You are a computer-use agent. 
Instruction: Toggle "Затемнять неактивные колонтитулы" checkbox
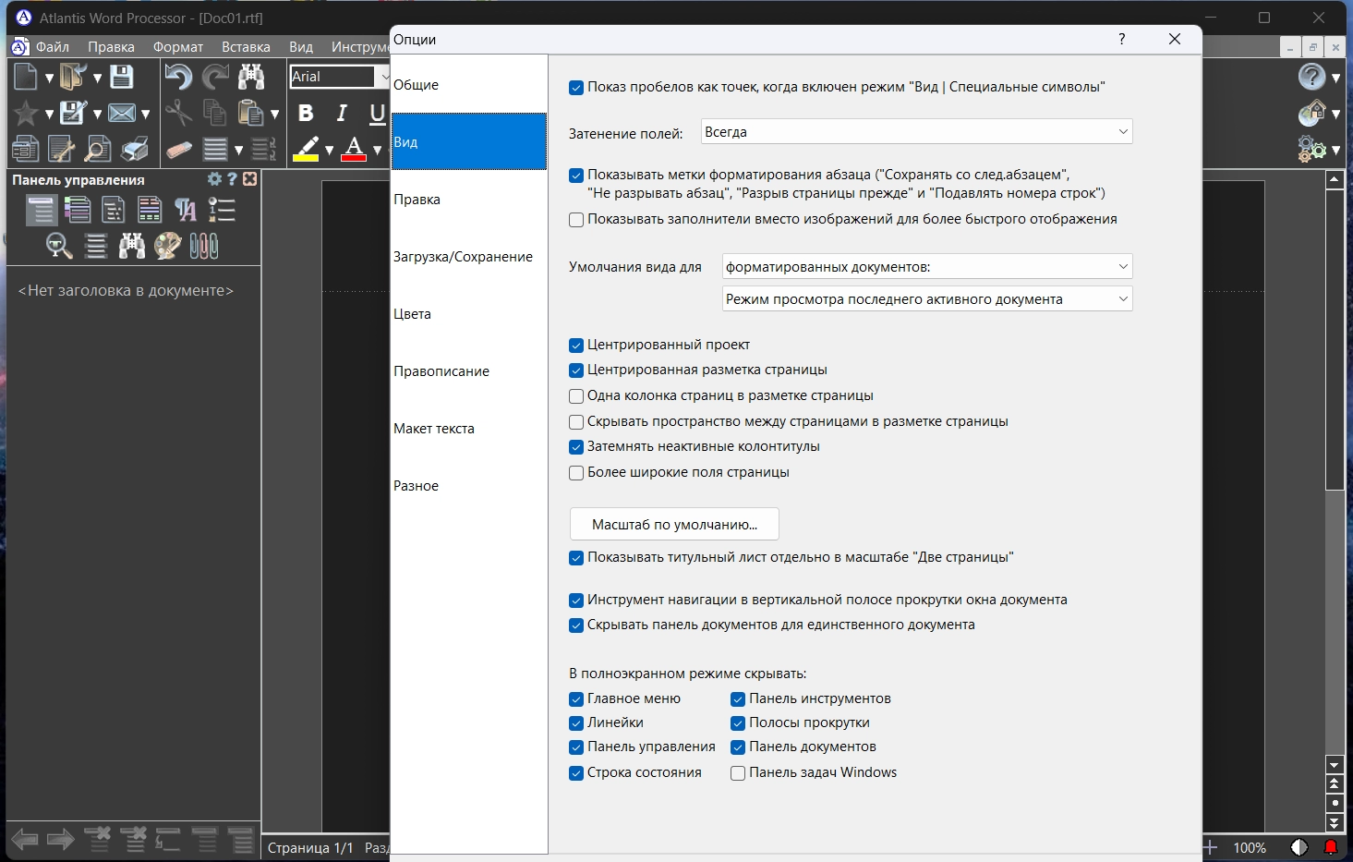[x=576, y=447]
